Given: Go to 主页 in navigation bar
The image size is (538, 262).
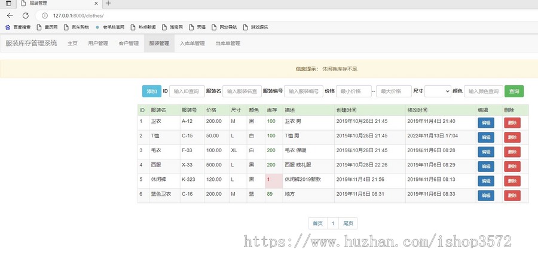Looking at the screenshot, I should coord(72,44).
